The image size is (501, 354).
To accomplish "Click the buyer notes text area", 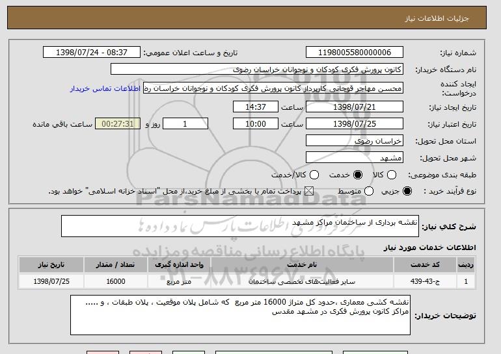I will (240, 315).
